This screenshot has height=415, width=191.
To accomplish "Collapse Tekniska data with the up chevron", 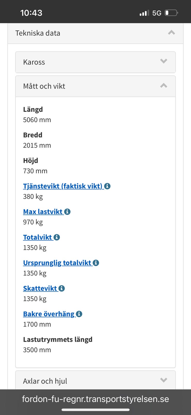I will tap(171, 33).
